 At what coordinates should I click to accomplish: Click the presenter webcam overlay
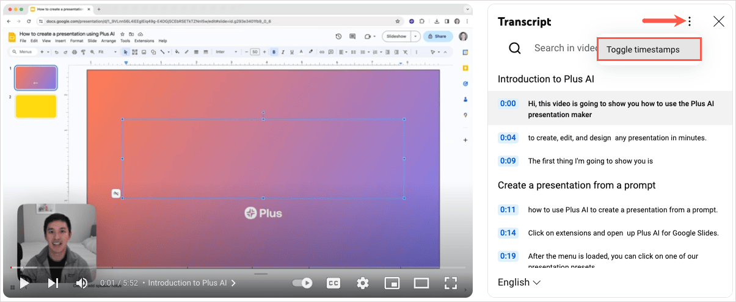click(57, 242)
